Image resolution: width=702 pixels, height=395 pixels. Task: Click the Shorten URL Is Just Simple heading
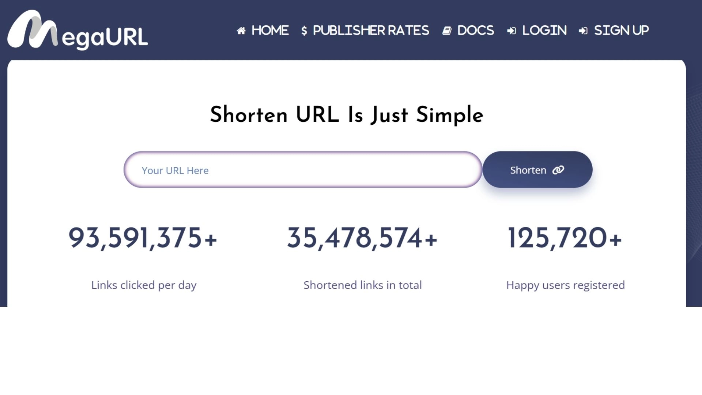[347, 114]
